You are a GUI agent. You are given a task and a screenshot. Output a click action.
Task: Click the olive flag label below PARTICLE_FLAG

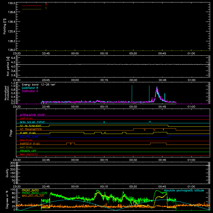tap(26, 147)
